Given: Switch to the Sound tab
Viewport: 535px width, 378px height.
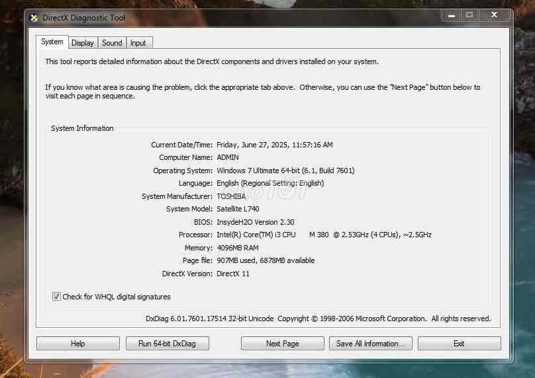Looking at the screenshot, I should click(x=112, y=43).
